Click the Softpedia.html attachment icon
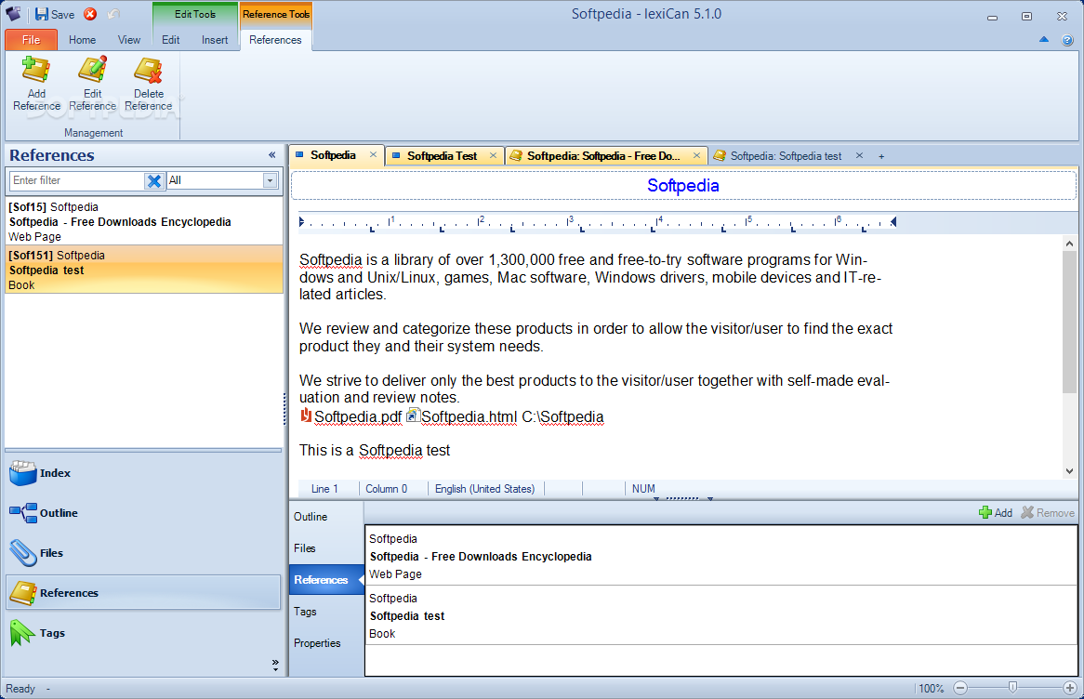Screen dimensions: 1084x699 [413, 415]
